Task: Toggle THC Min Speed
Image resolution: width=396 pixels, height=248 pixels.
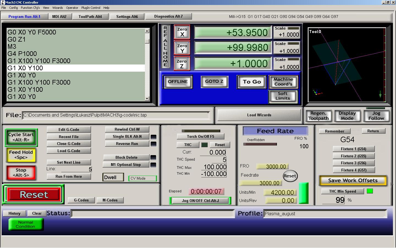Action: coord(343,191)
